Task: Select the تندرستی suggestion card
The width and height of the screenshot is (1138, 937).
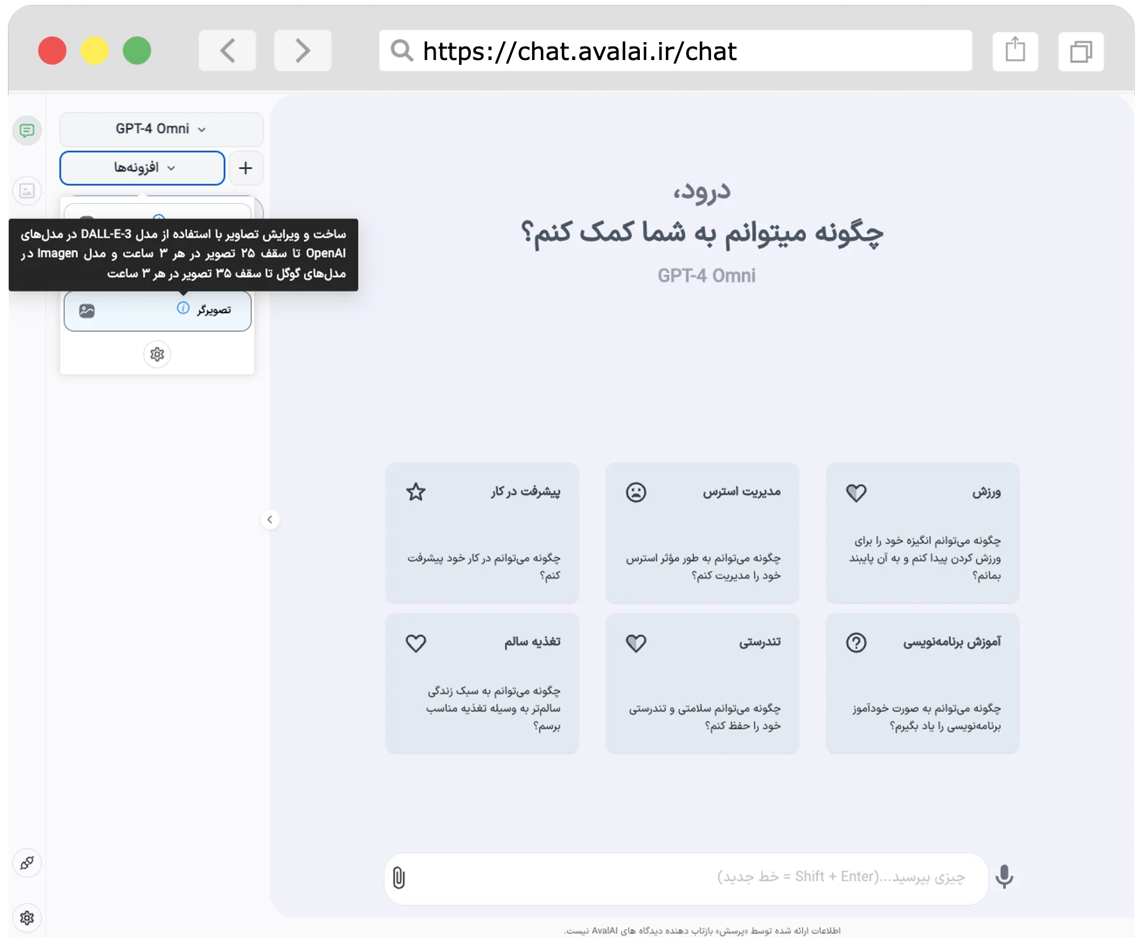Action: click(702, 683)
